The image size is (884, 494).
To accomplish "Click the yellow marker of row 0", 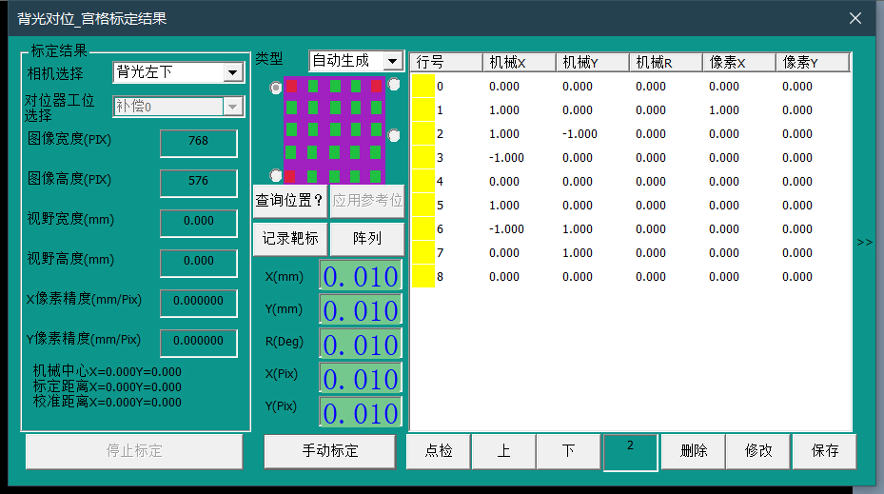I will [423, 87].
